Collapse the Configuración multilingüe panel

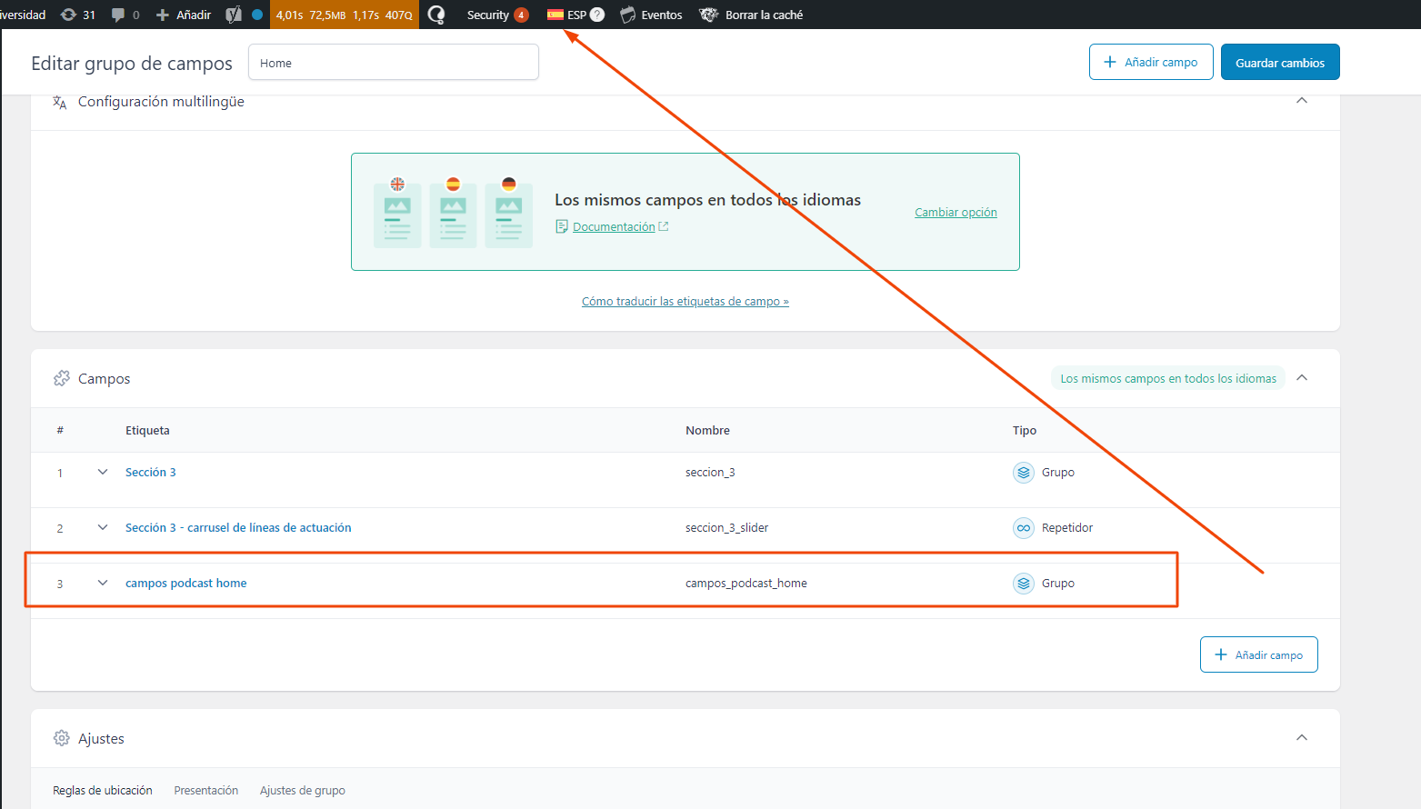(x=1301, y=101)
